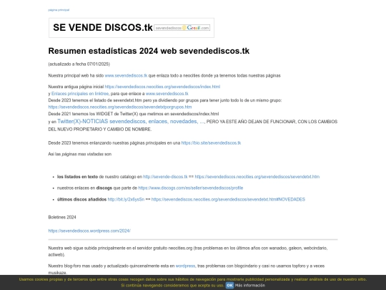Open Más información about cookies
Viewport: 386px width, 290px height.
250,285
